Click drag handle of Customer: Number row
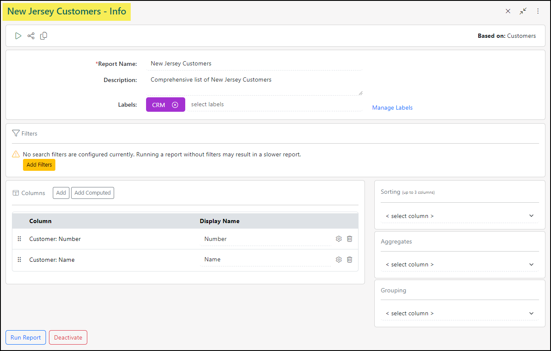This screenshot has width=551, height=351. pos(19,239)
